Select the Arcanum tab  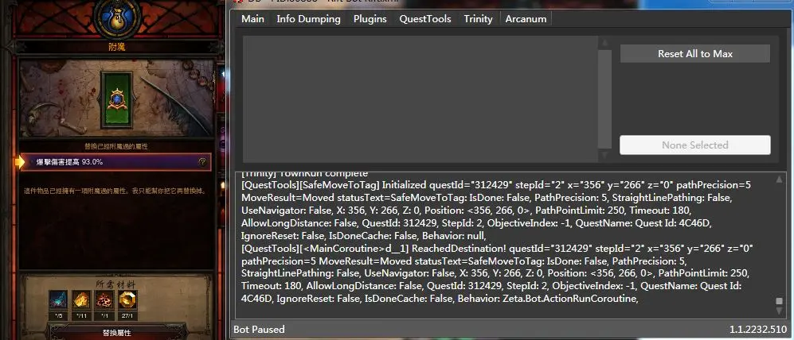[x=526, y=19]
